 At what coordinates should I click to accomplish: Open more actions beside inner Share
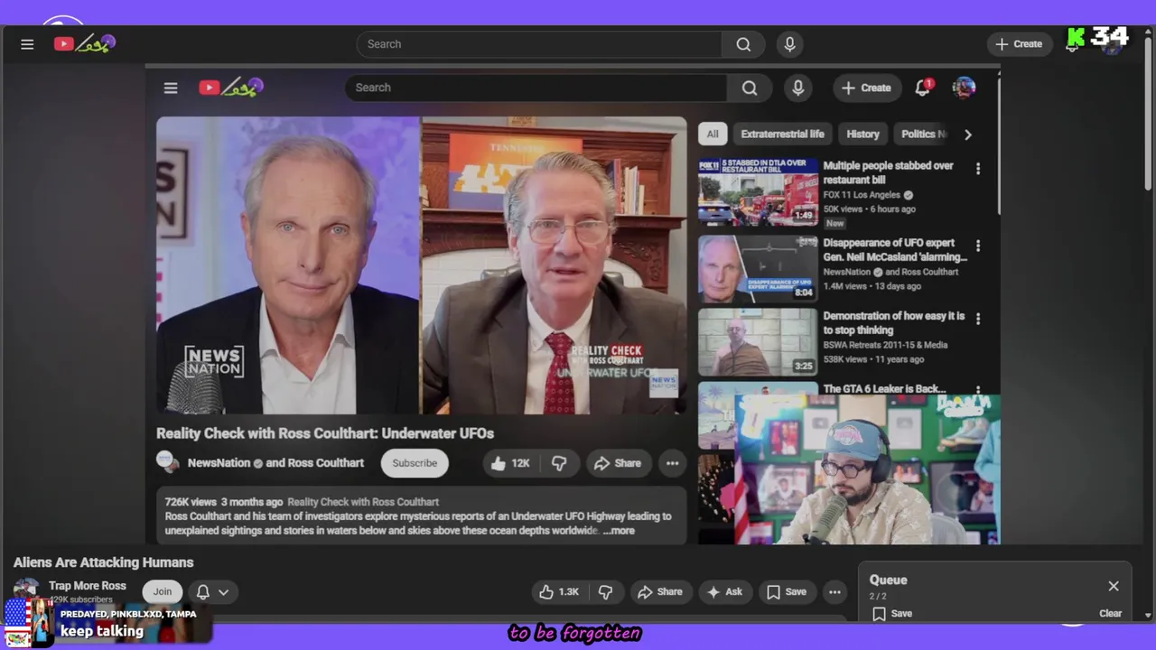pos(672,463)
